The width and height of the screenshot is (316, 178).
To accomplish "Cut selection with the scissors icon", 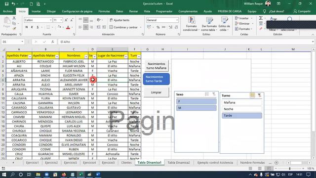I will coord(14,18).
